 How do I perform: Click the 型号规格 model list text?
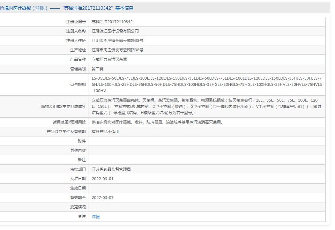tap(207, 84)
